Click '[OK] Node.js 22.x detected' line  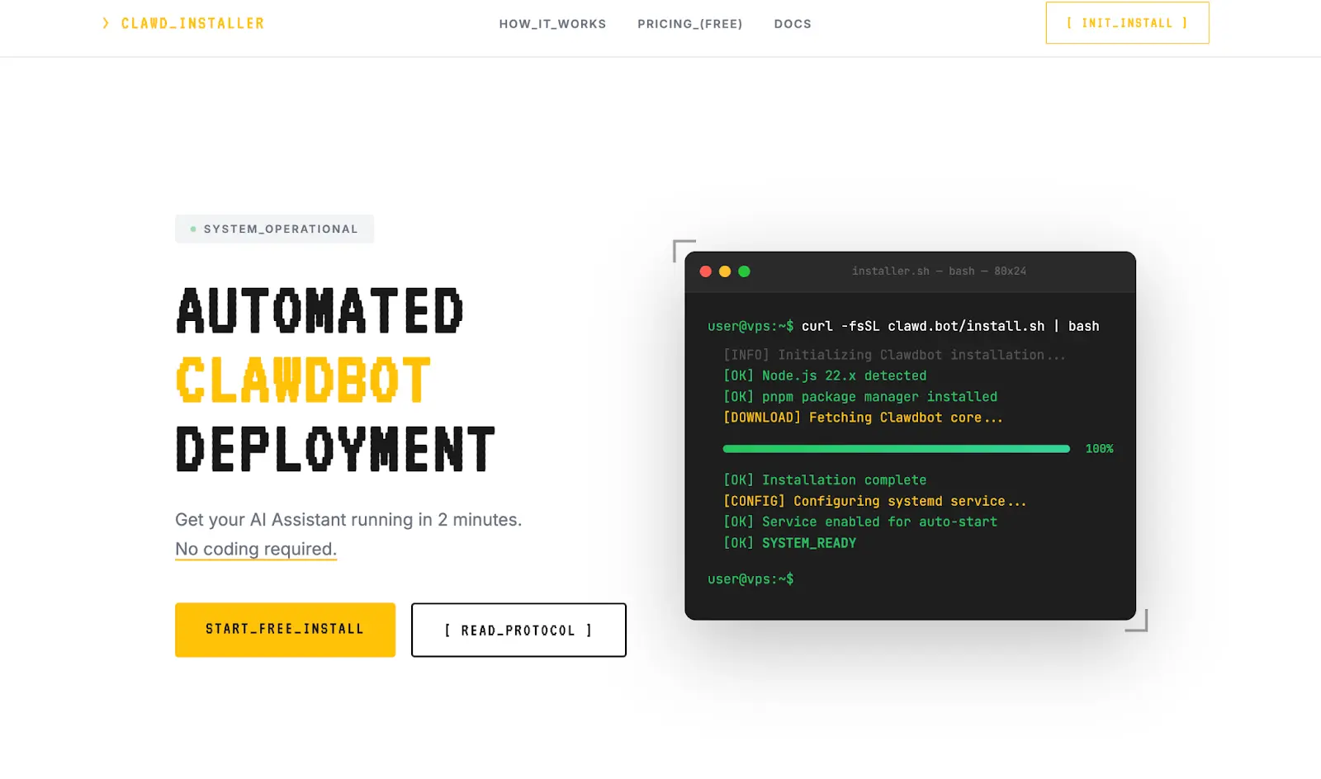[825, 375]
